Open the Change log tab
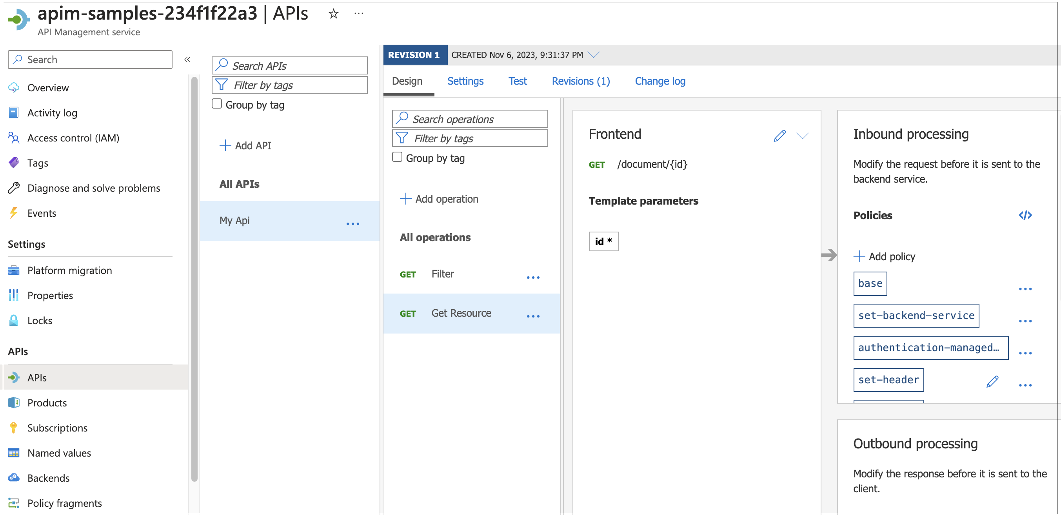Screen dimensions: 1061x515 (x=660, y=81)
